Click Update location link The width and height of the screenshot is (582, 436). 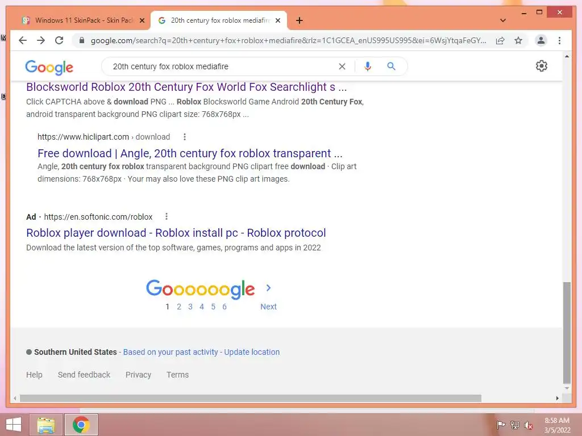tap(252, 352)
